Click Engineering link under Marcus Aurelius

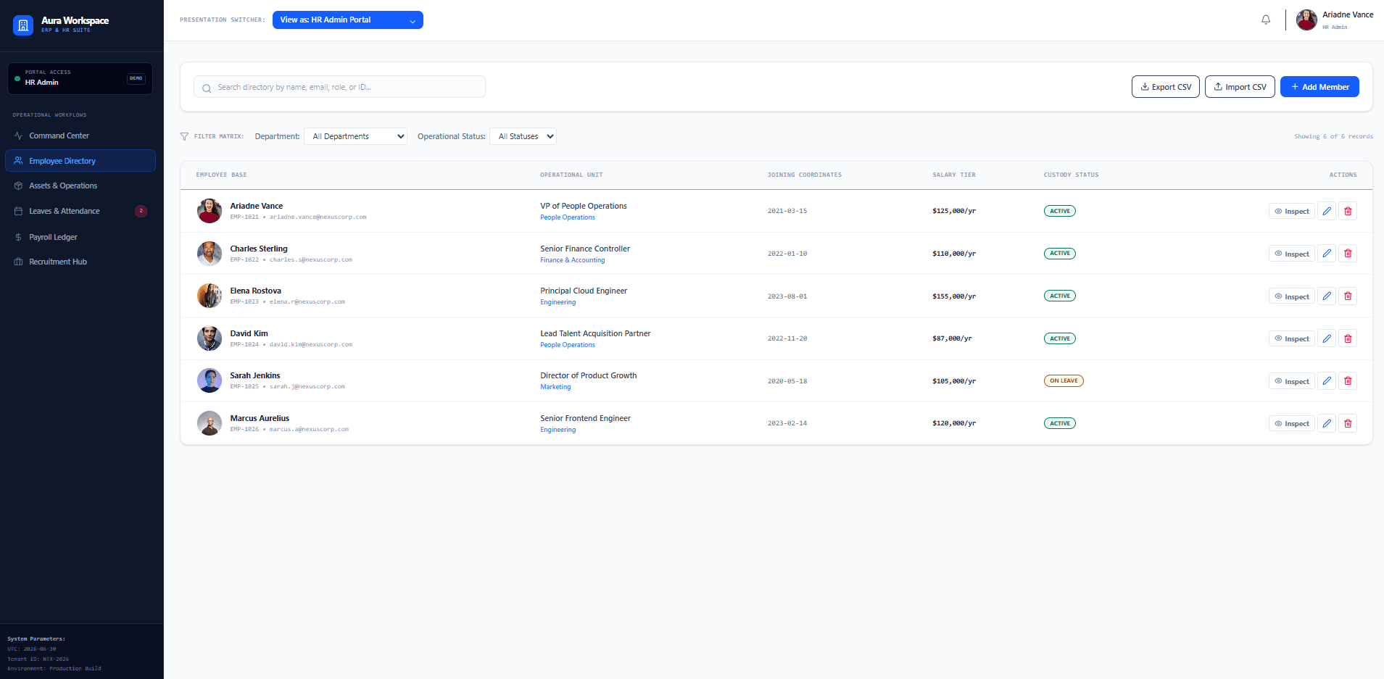coord(558,430)
